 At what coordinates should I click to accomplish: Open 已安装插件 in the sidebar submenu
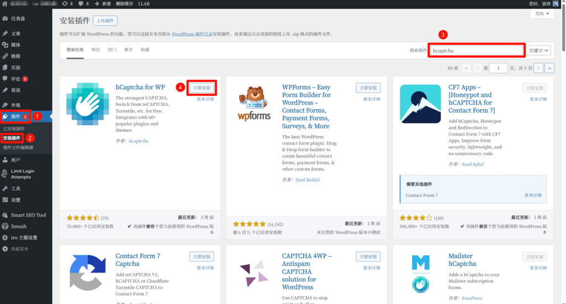click(x=14, y=129)
